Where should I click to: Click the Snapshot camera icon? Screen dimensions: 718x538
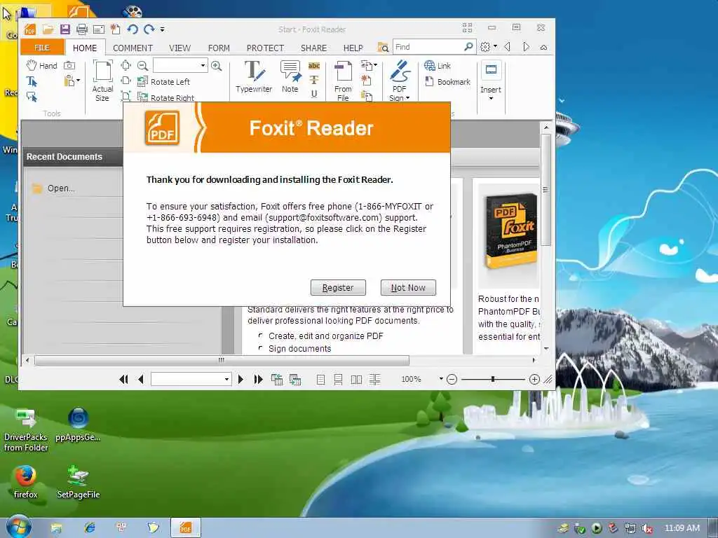coord(69,65)
